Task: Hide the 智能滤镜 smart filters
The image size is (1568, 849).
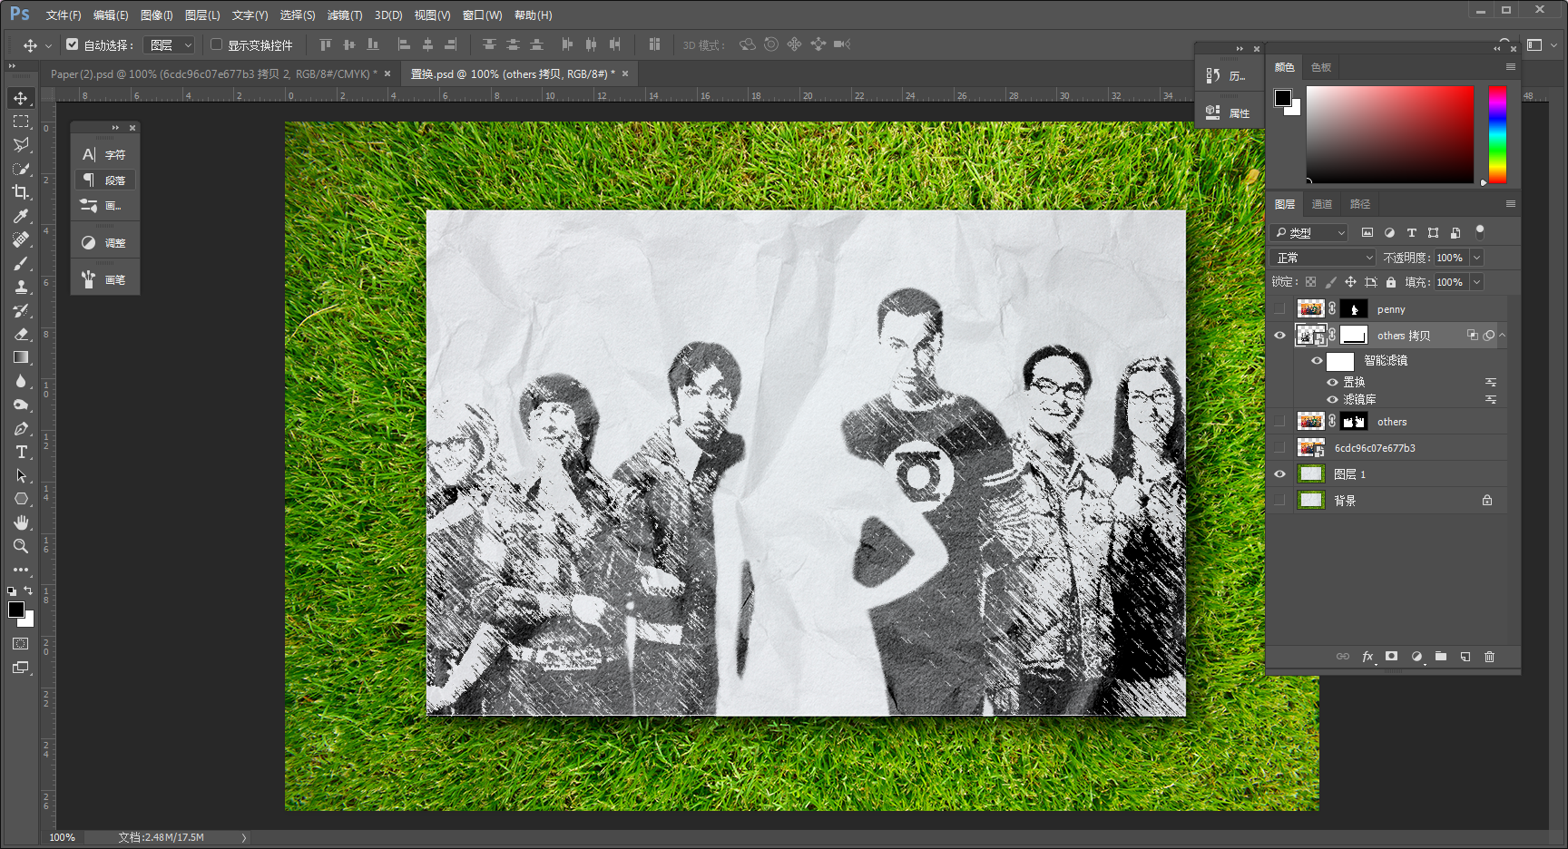Action: click(1317, 361)
